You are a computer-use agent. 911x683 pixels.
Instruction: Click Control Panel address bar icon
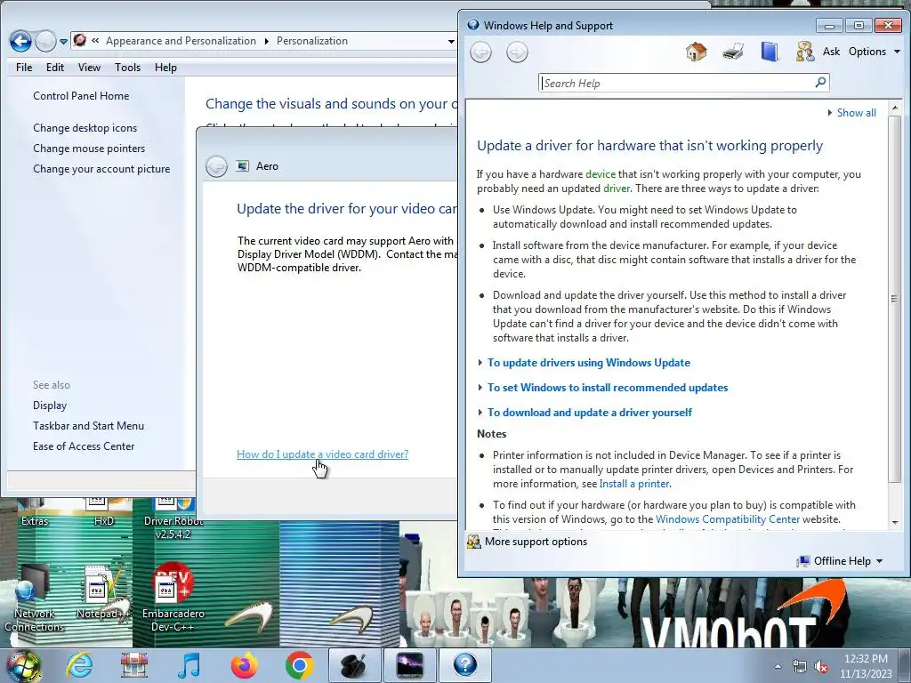80,40
